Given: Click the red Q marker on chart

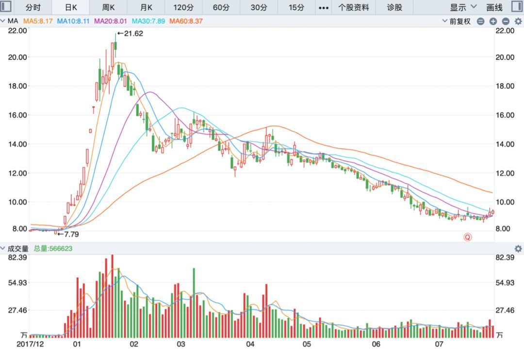Looking at the screenshot, I should point(468,237).
